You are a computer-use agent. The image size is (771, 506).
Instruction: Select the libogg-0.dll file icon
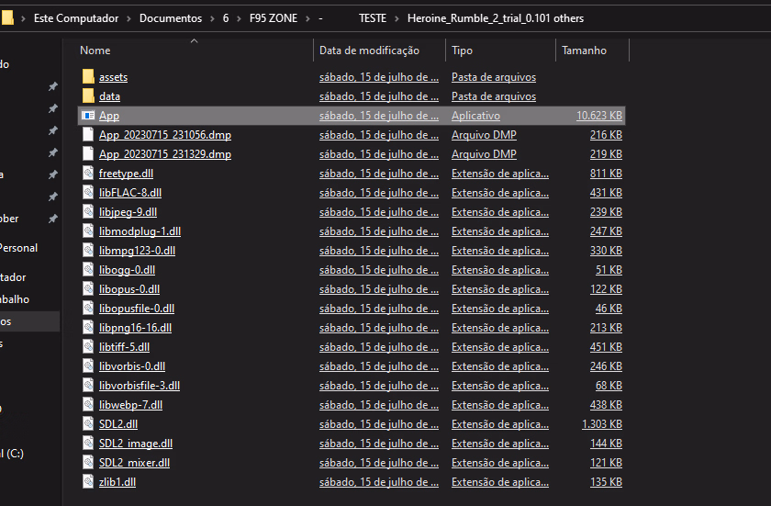pos(88,269)
